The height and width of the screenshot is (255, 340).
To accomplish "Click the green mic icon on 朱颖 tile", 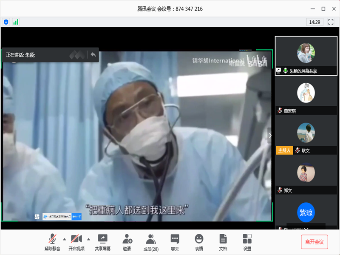I will (x=285, y=71).
